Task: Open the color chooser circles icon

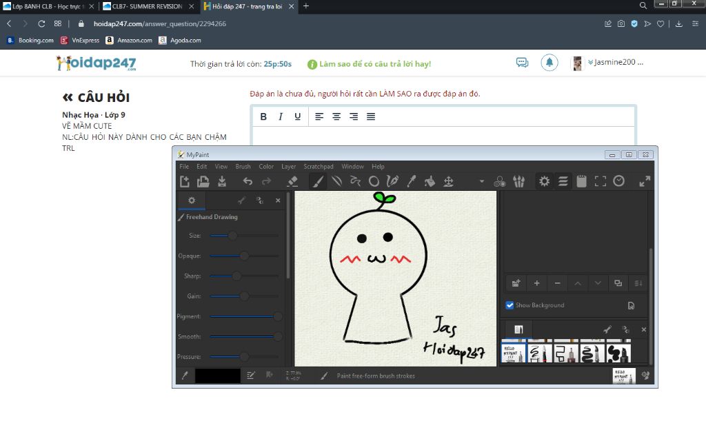Action: (x=500, y=181)
